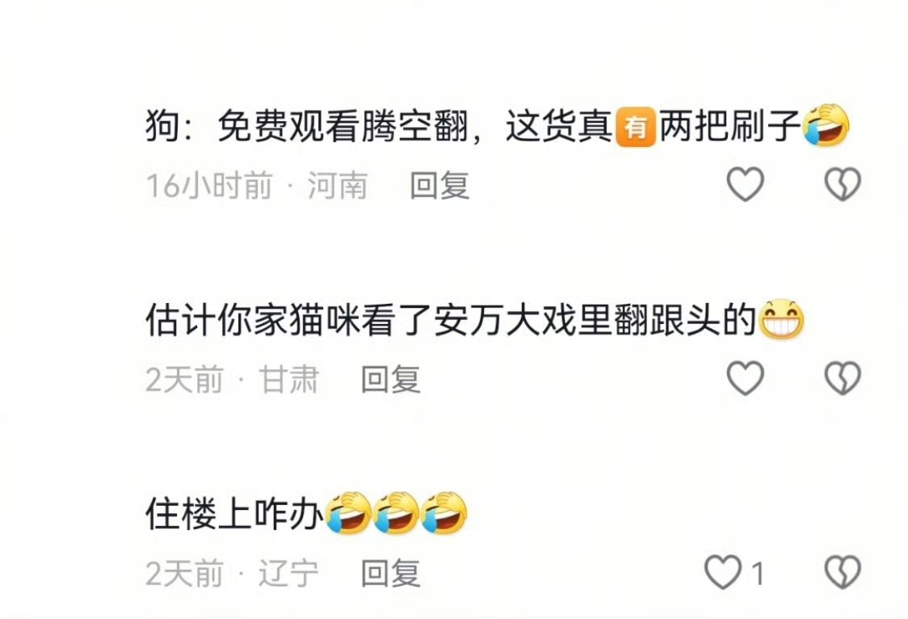Dislike the 河南 comment with broken heart
Viewport: 908px width, 619px height.
pyautogui.click(x=842, y=184)
